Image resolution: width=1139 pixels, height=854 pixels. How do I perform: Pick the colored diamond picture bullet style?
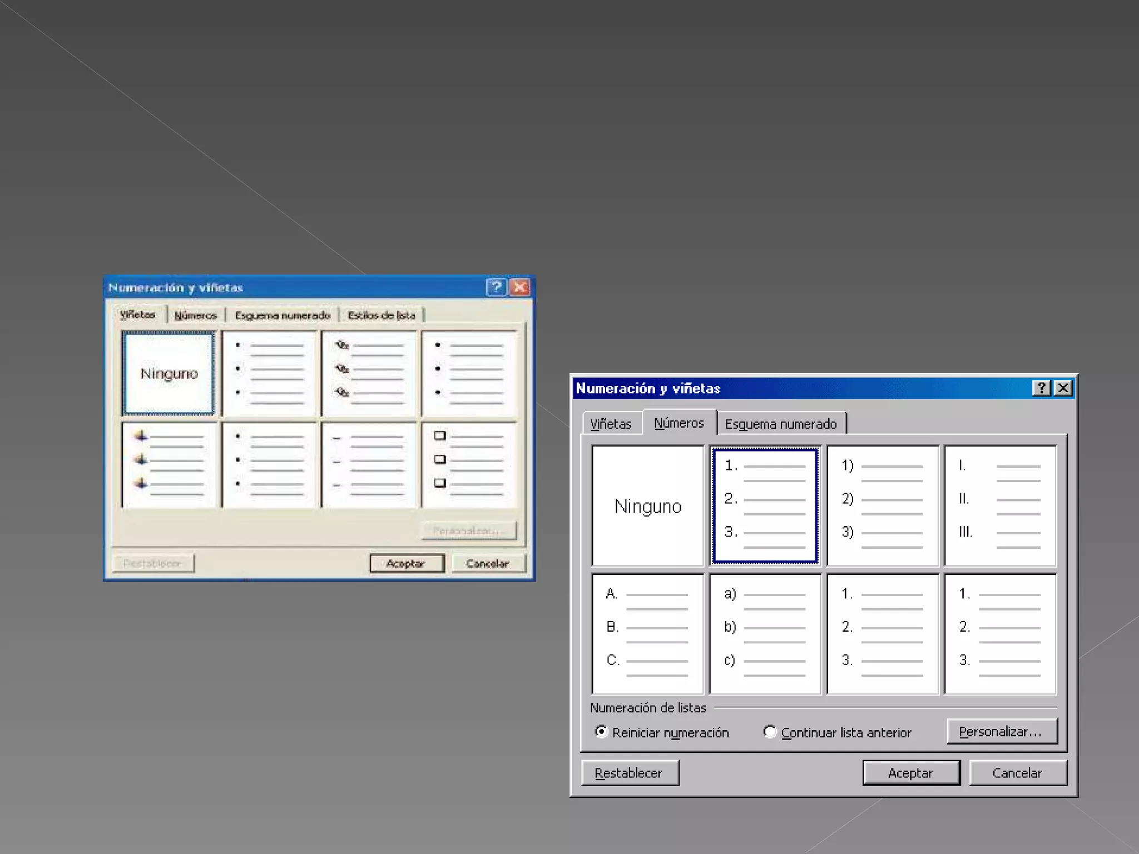pyautogui.click(x=169, y=465)
